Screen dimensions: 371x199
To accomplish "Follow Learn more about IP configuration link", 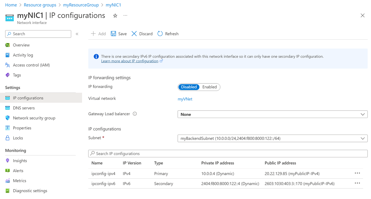I will pos(130,61).
